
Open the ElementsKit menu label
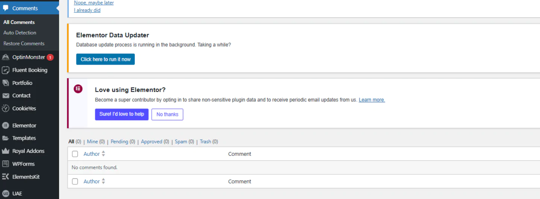point(26,176)
